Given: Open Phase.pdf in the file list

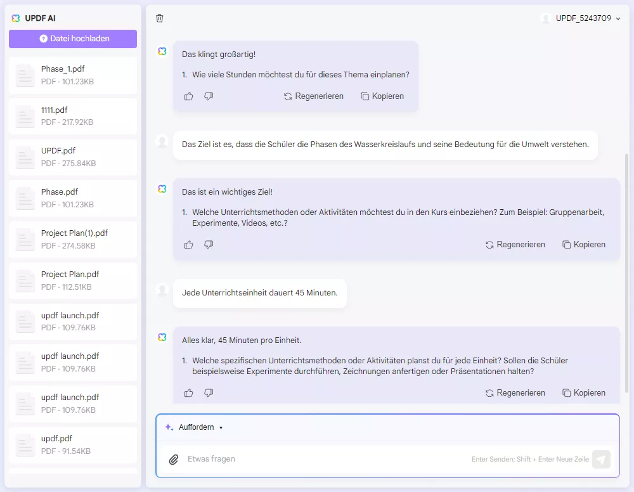Looking at the screenshot, I should [x=73, y=198].
